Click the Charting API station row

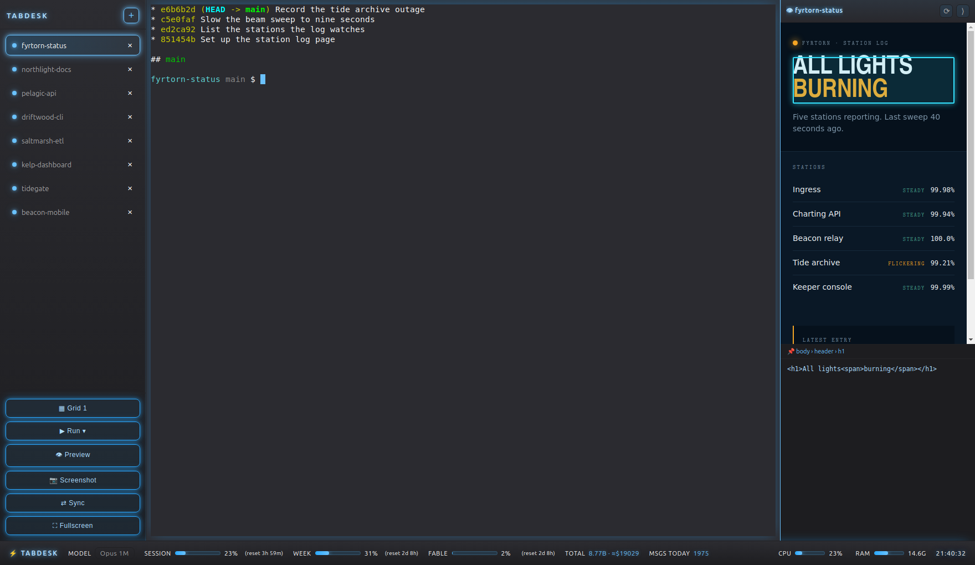(x=873, y=214)
